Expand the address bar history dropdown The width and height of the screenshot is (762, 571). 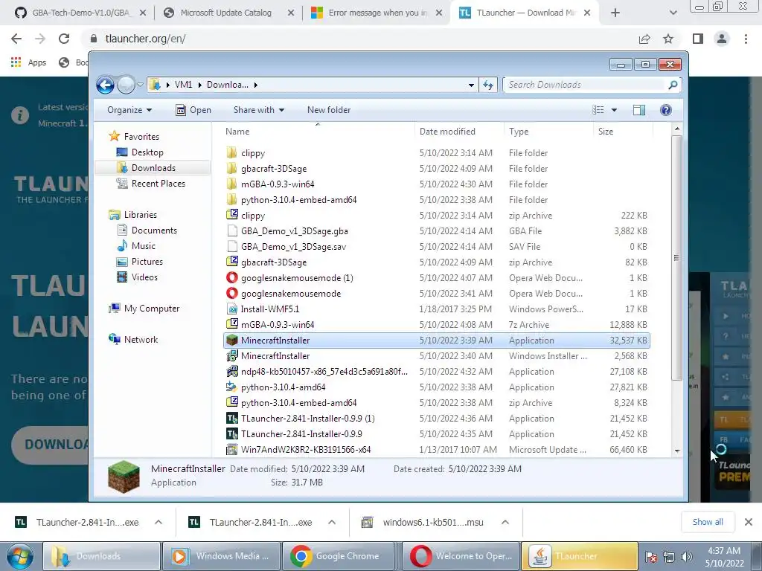point(471,85)
